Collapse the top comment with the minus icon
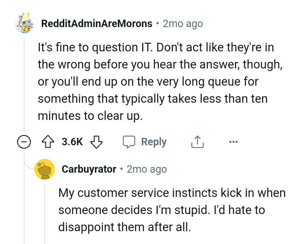Screen dimensions: 308x244 point(24,142)
